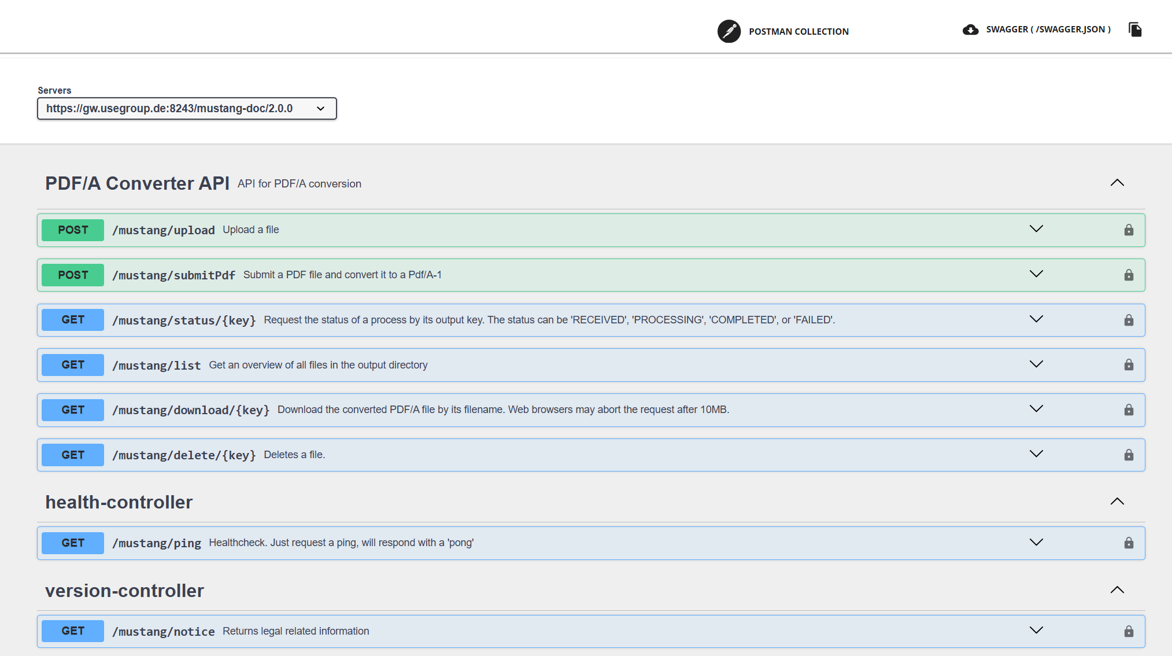Expand the /mustang/ping healthcheck endpoint
Viewport: 1172px width, 656px height.
coord(1036,542)
